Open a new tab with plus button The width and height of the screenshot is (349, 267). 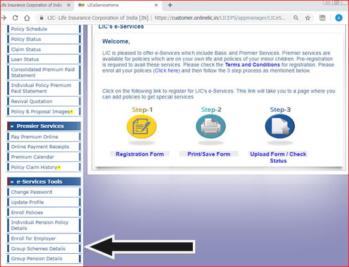tap(170, 5)
